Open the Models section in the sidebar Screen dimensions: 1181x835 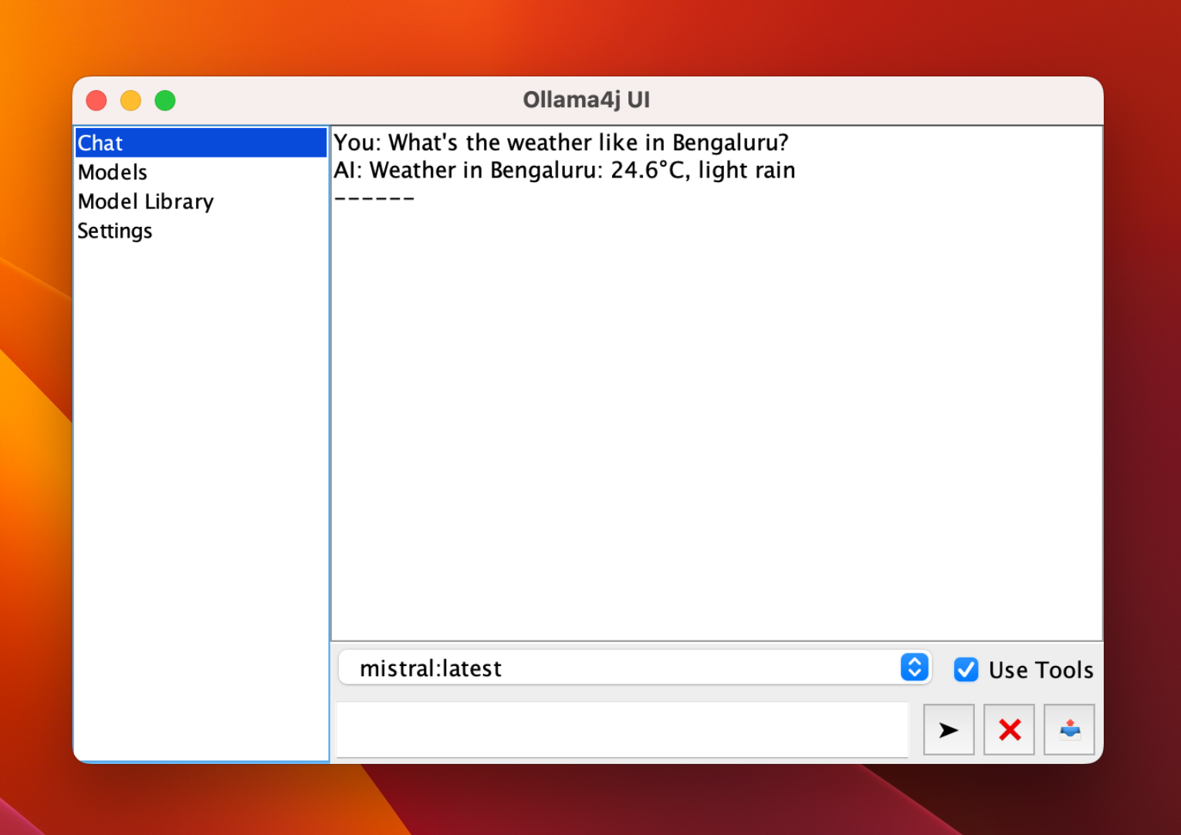pos(113,172)
